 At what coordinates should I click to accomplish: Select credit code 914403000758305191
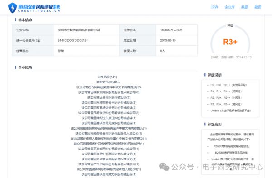[x=73, y=40]
